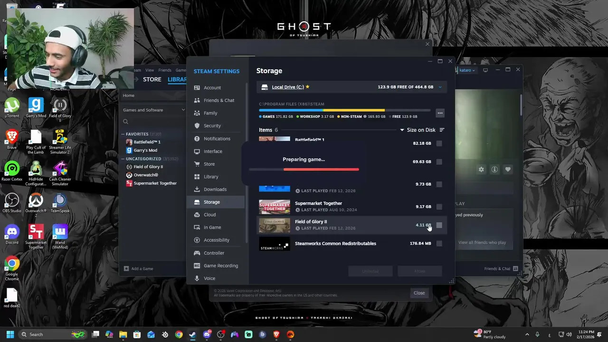Check the Supermarket Together storage checkbox
The image size is (608, 342).
coord(439,207)
